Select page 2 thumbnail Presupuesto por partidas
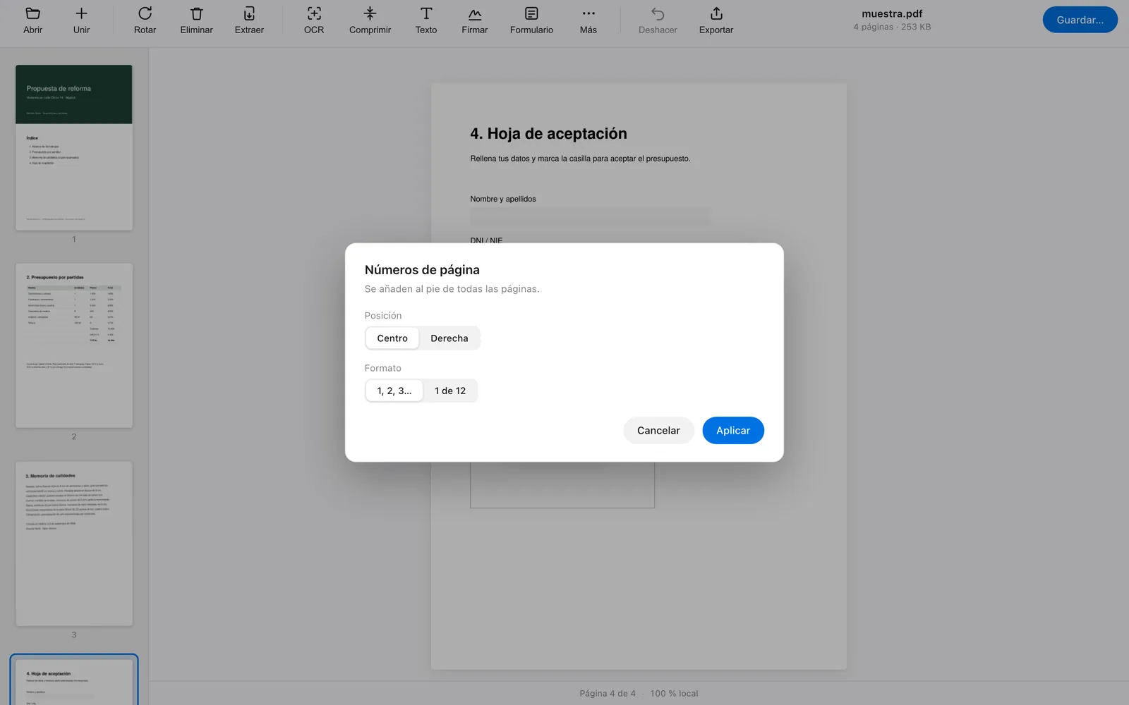The height and width of the screenshot is (705, 1129). coord(74,345)
